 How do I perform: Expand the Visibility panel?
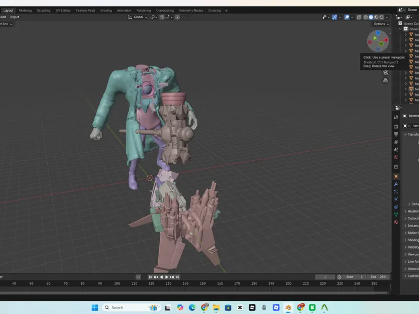[x=411, y=247]
